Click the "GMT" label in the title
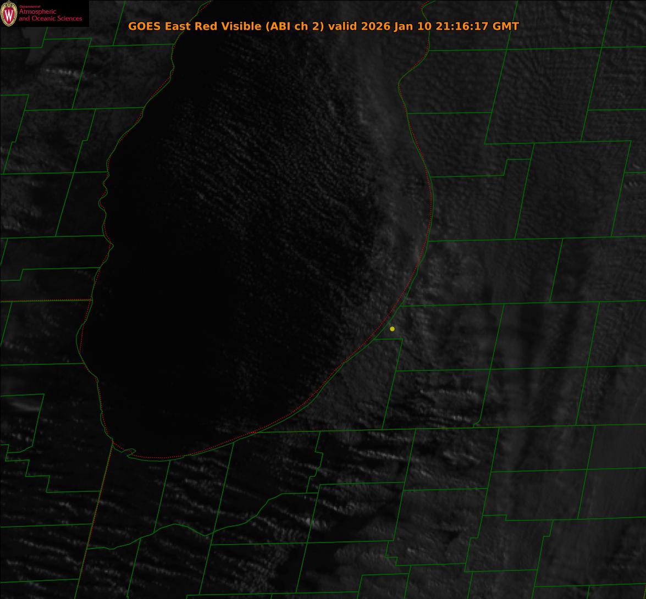Screen dimensions: 646x599 pos(506,26)
